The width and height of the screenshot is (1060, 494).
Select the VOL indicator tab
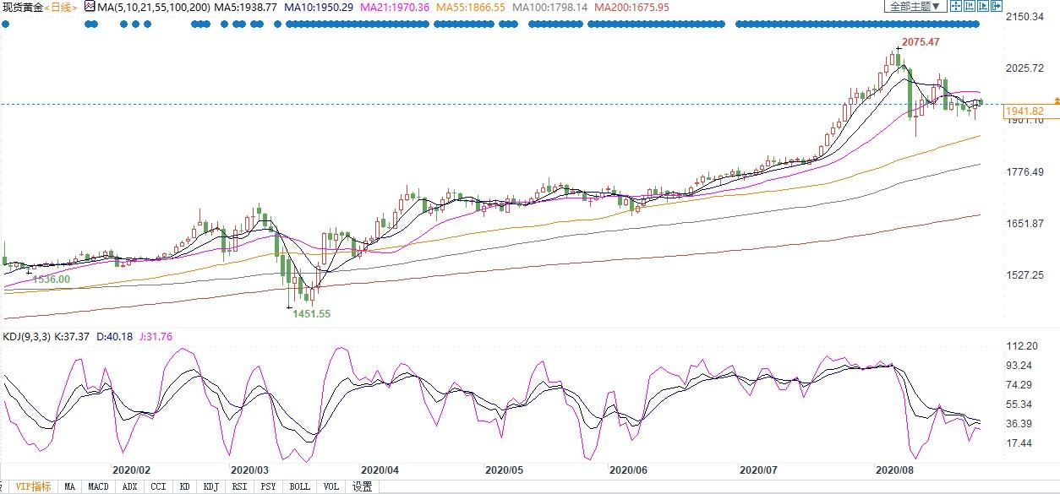pyautogui.click(x=331, y=486)
